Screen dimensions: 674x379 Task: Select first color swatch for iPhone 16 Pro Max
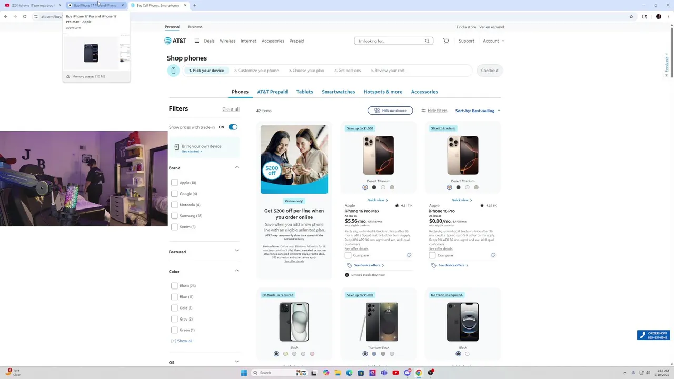(x=365, y=187)
